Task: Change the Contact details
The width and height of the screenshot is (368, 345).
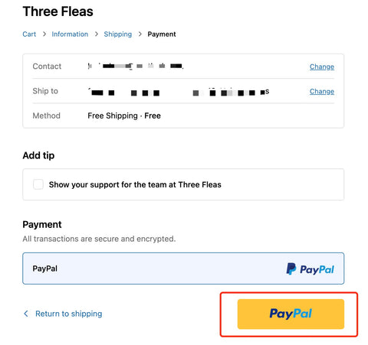Action: tap(322, 67)
